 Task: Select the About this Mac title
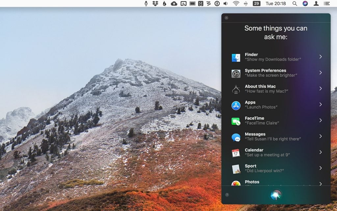point(260,86)
